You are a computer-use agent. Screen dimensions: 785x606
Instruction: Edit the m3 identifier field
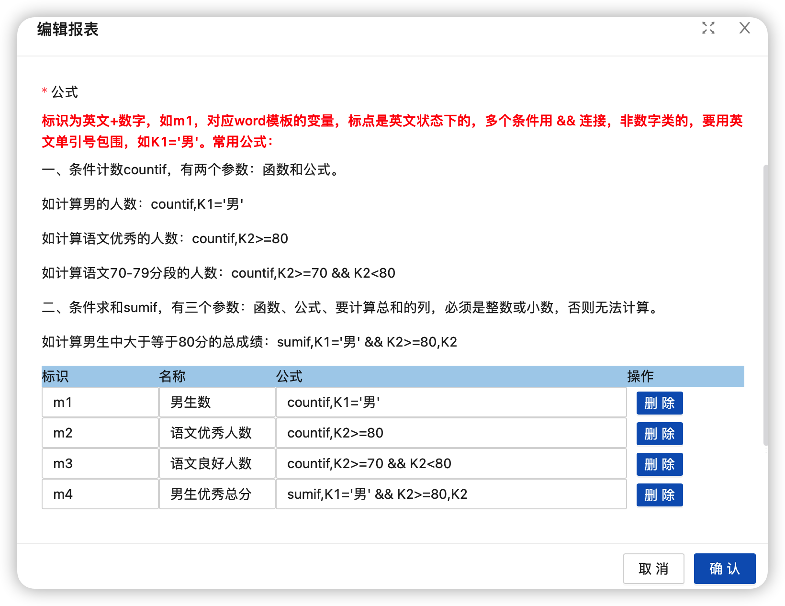100,463
